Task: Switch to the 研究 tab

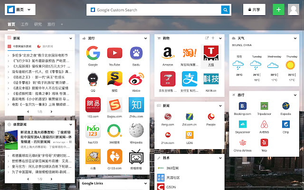Action: [38, 24]
